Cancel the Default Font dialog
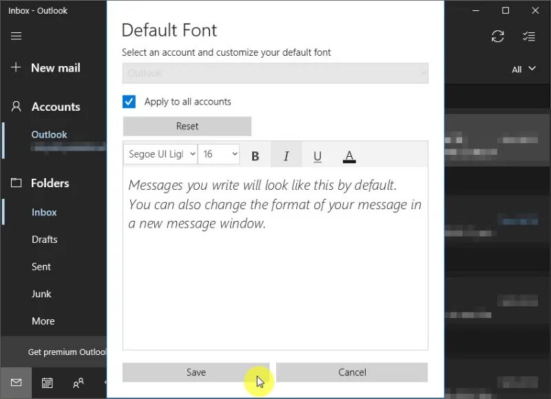The height and width of the screenshot is (399, 551). click(x=352, y=372)
